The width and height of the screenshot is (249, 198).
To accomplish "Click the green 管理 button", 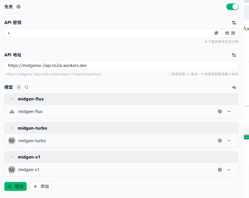I will point(15,187).
